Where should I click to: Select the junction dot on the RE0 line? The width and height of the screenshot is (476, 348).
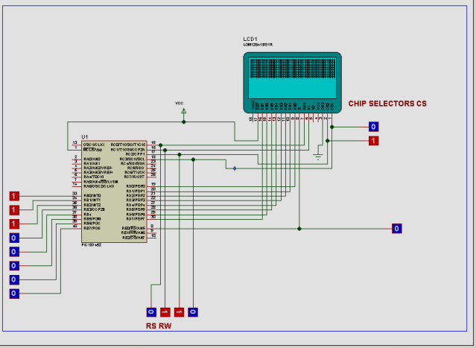pos(299,229)
